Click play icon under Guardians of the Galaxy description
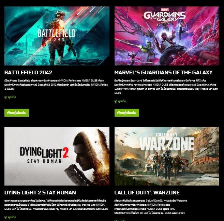The image size is (224, 221). click(116, 101)
